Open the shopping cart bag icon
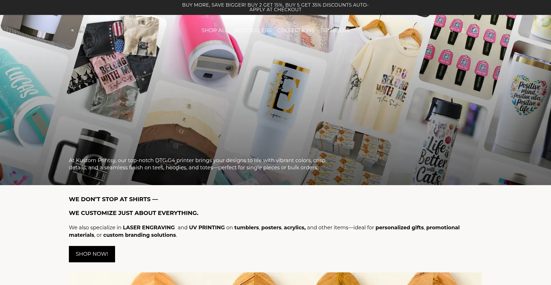This screenshot has width=551, height=285. pos(475,30)
